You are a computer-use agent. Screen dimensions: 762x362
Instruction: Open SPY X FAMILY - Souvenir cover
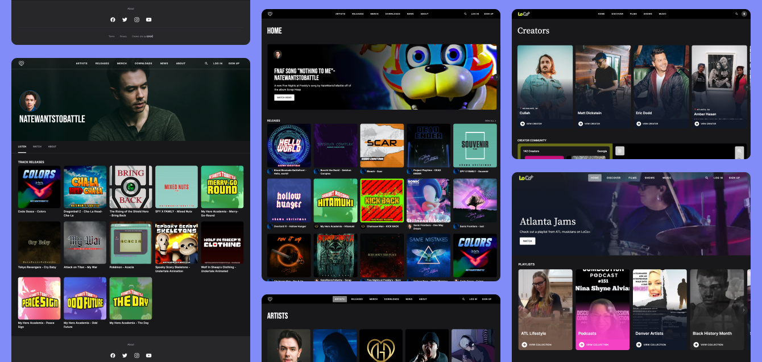(475, 145)
